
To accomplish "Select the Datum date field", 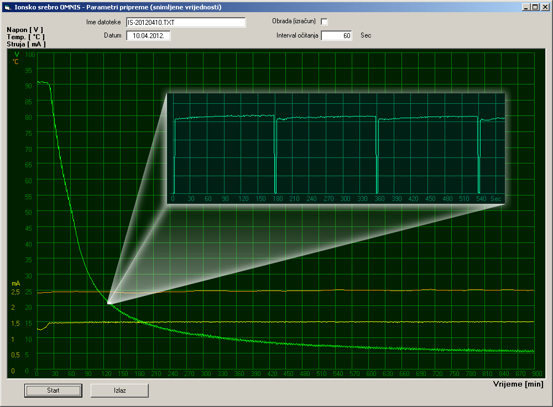I will point(148,36).
